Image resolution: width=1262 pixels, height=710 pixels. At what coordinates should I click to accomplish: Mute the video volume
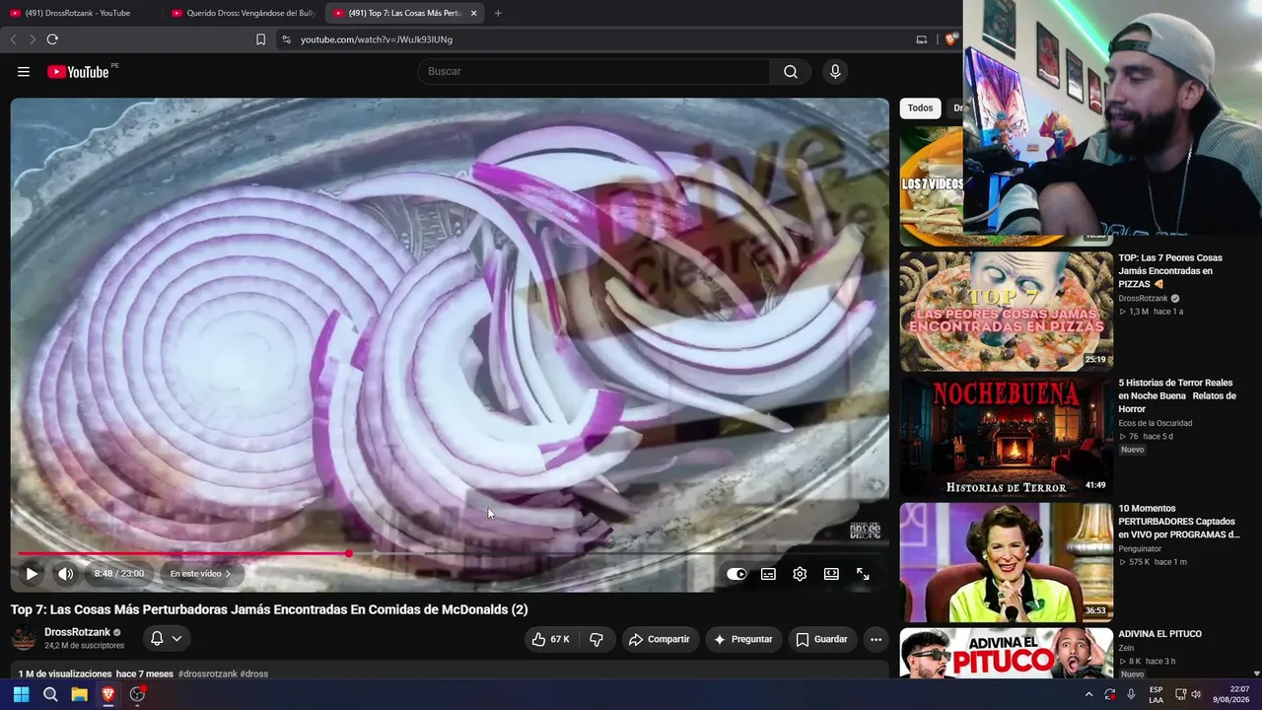coord(65,574)
